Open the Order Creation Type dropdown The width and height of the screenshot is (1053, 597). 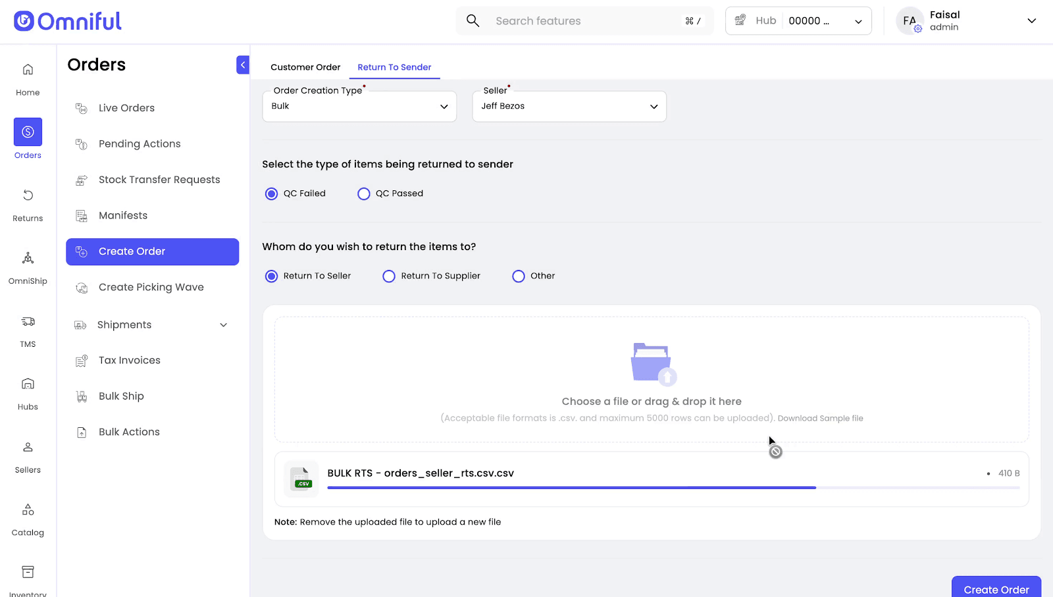pos(359,107)
